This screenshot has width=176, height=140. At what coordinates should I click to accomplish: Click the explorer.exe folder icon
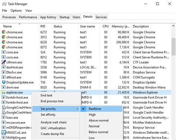click(x=4, y=92)
